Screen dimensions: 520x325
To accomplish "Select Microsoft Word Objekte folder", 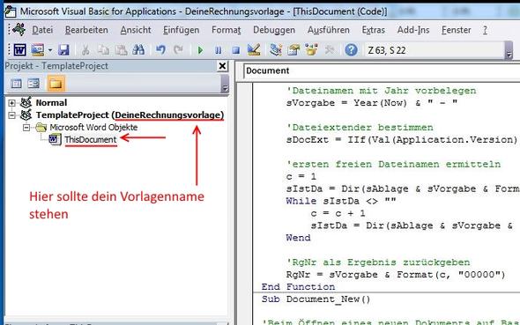I will 93,128.
